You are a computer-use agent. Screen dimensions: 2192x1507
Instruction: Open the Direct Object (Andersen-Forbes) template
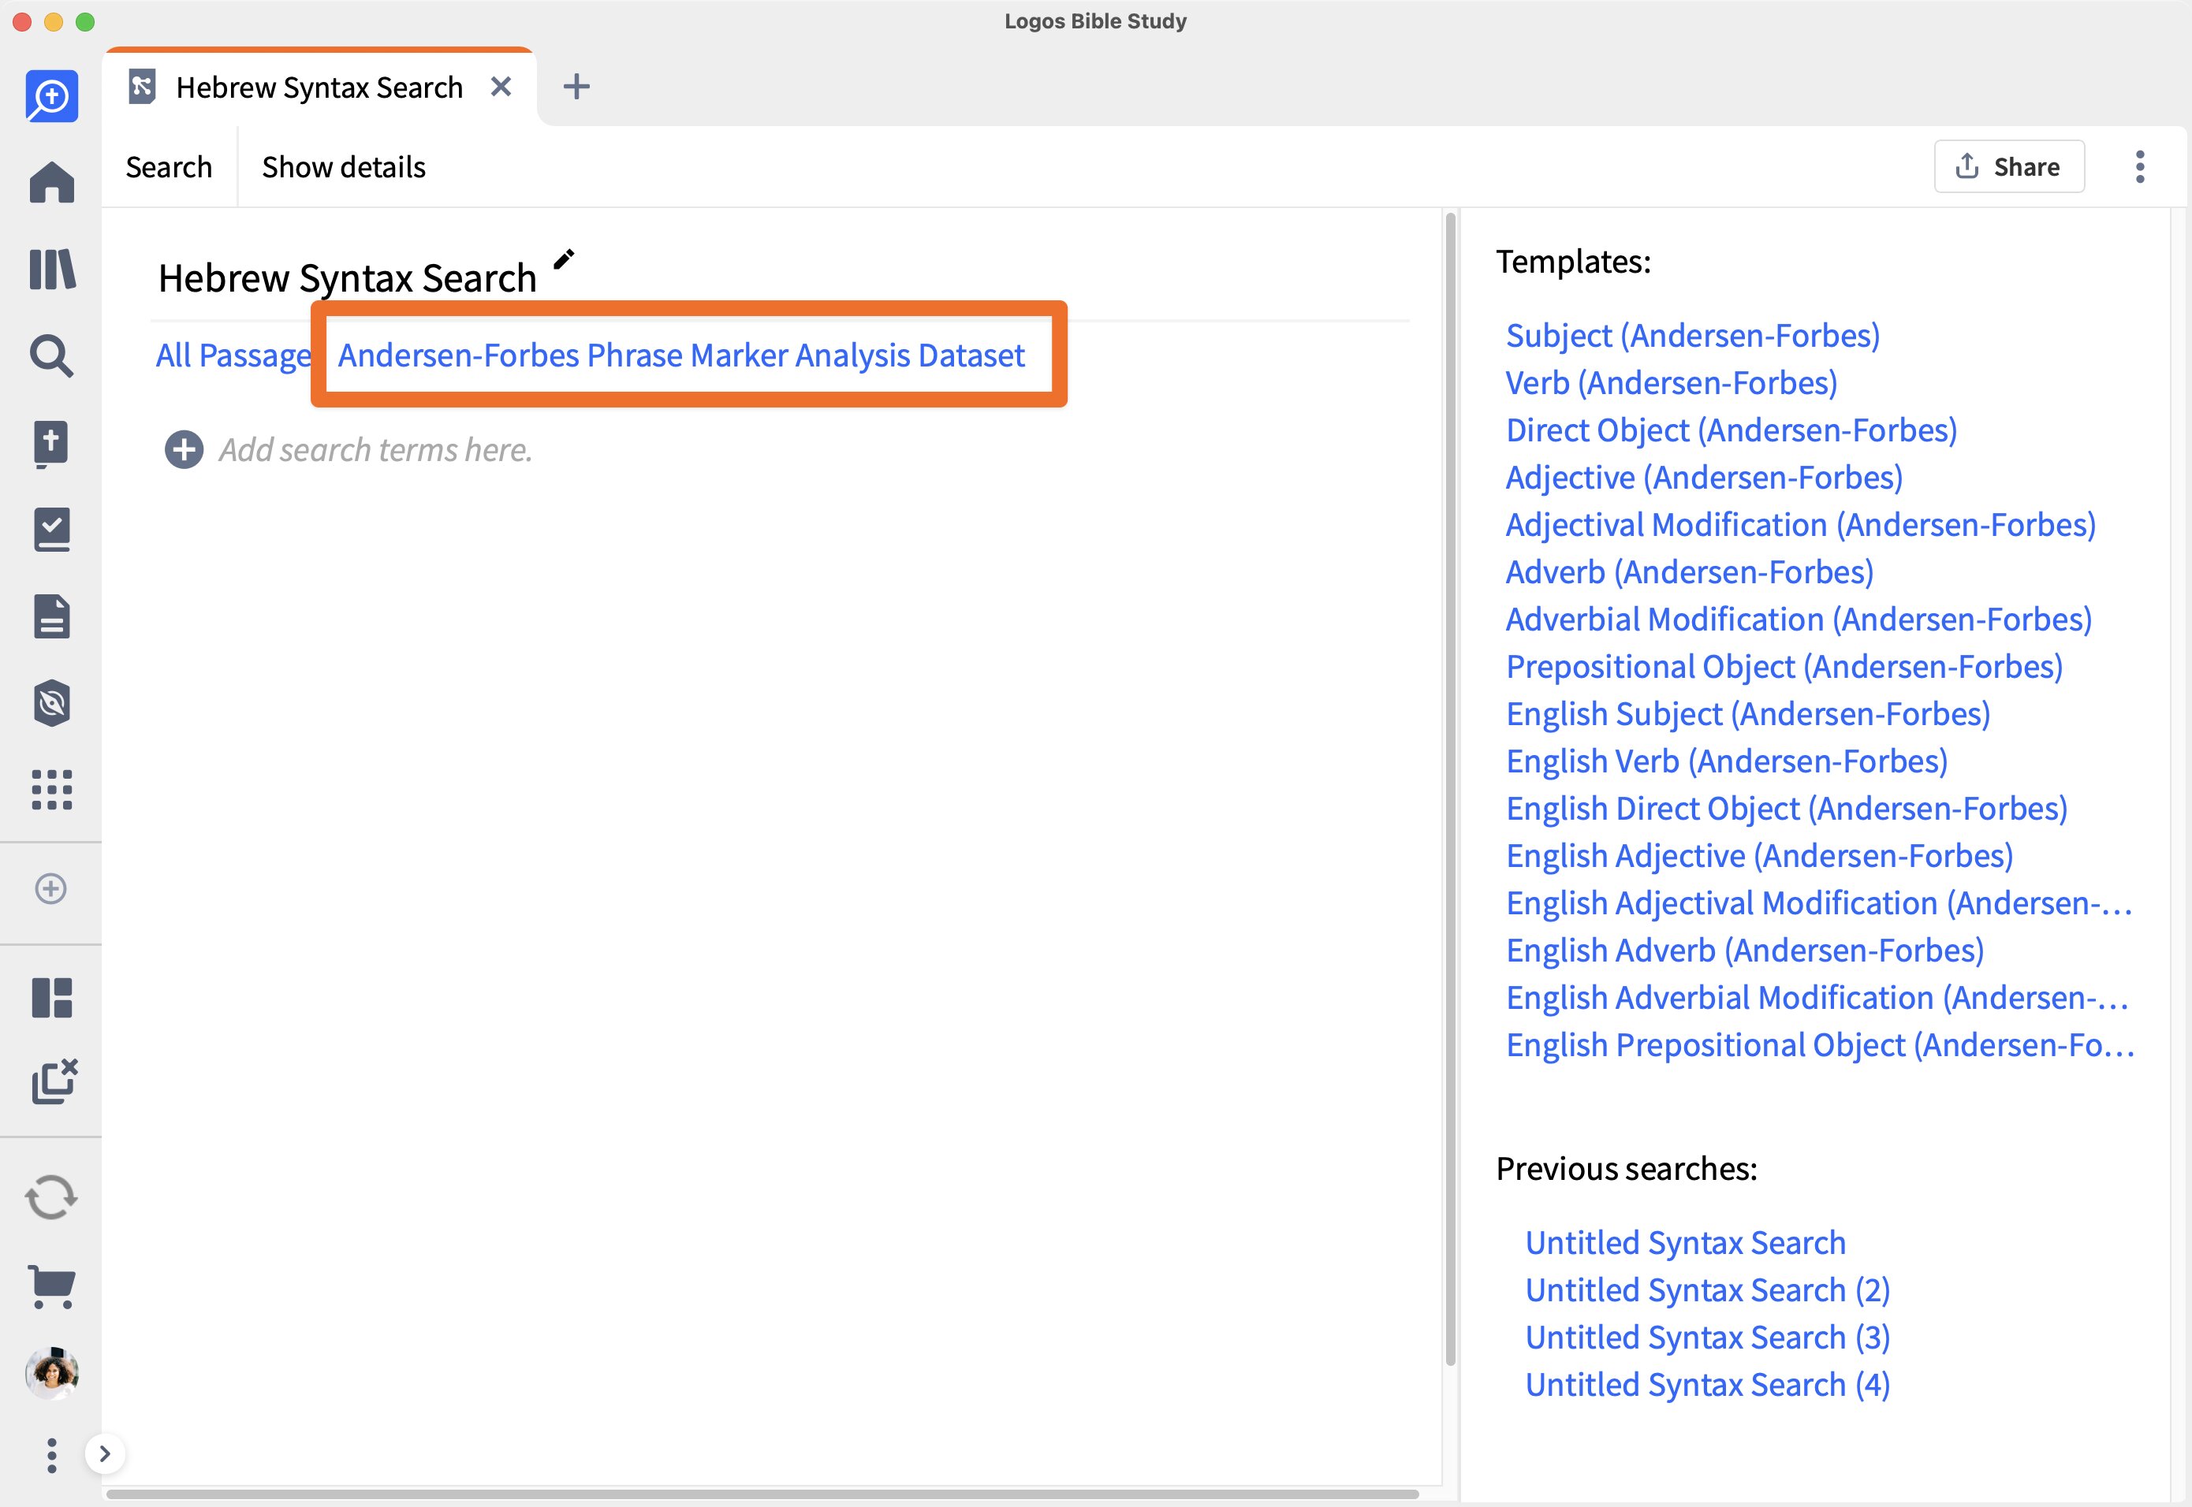1731,430
